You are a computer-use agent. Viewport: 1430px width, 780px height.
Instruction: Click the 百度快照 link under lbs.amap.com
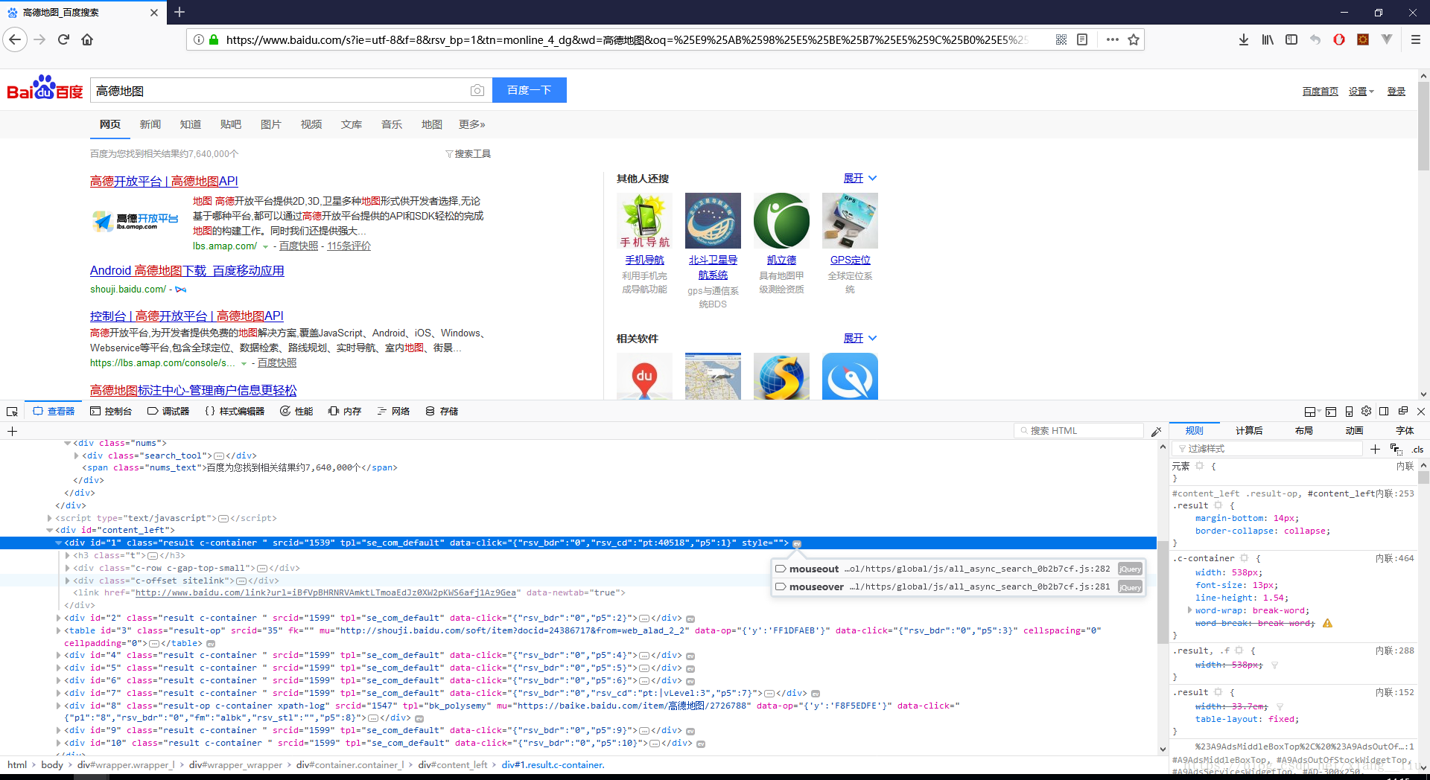(299, 246)
